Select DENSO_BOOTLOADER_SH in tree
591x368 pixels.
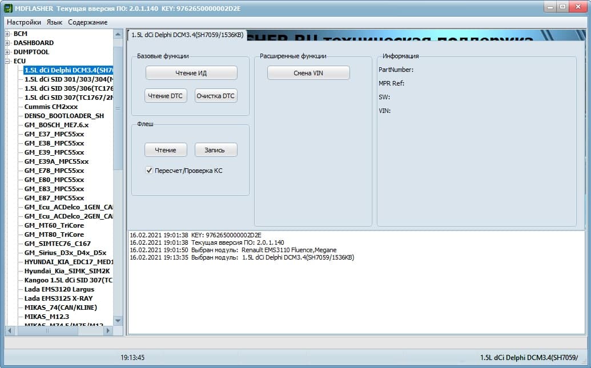click(64, 116)
